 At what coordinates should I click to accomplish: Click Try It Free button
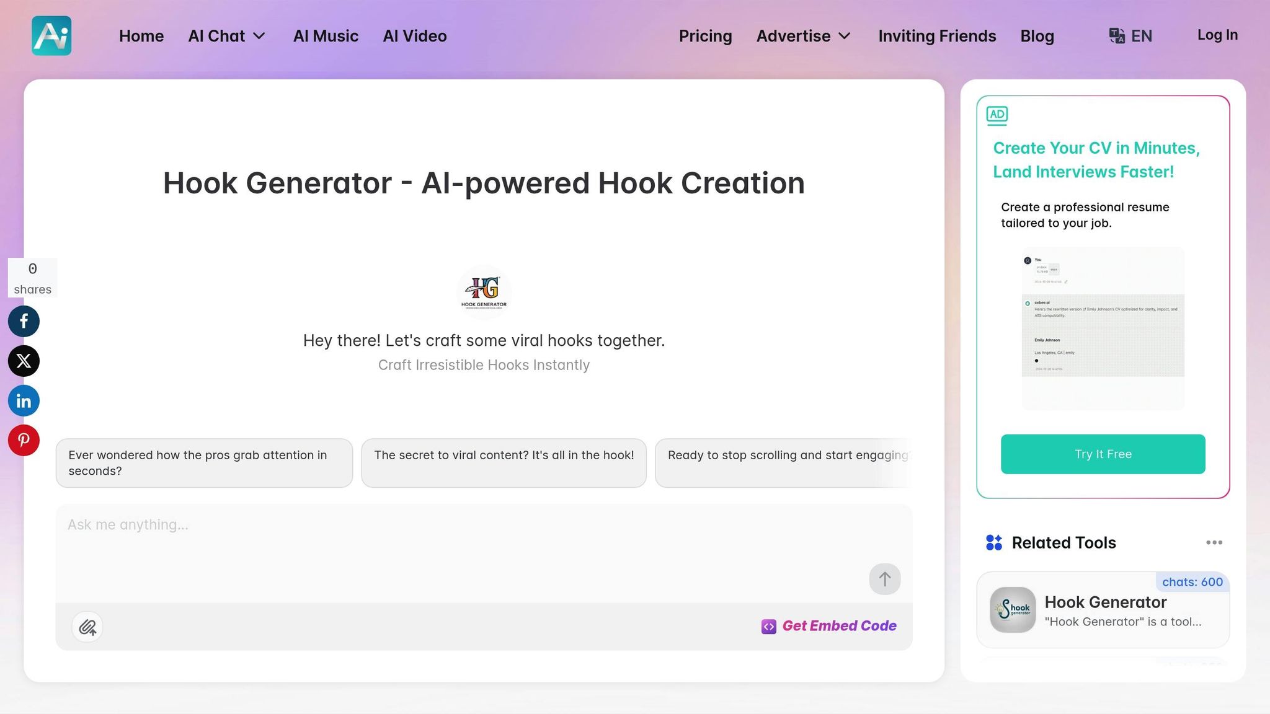coord(1103,454)
